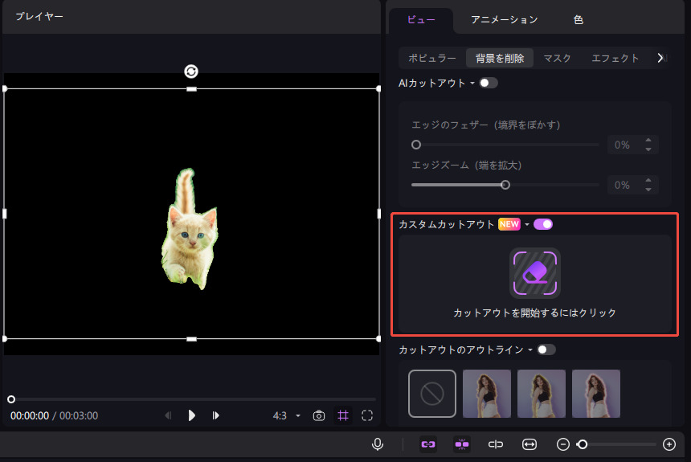Turn on カットアウトのアウトライン toggle
This screenshot has height=462, width=691.
pyautogui.click(x=546, y=350)
